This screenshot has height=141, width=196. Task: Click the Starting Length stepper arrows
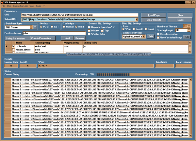point(189,30)
